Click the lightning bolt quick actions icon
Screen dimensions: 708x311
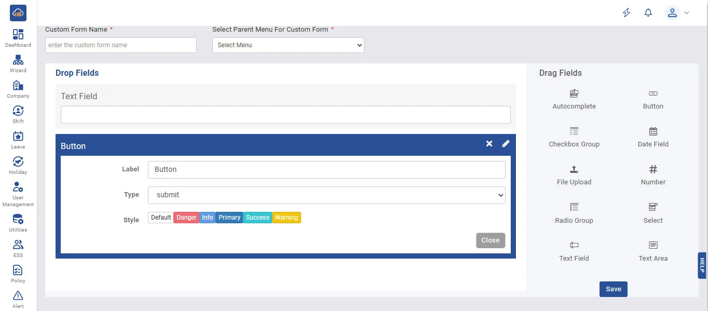[x=627, y=13]
